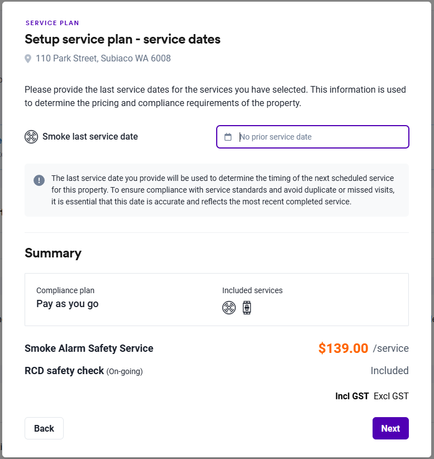Viewport: 434px width, 459px height.
Task: Click the info exclamation icon in the notice box
Action: point(39,180)
